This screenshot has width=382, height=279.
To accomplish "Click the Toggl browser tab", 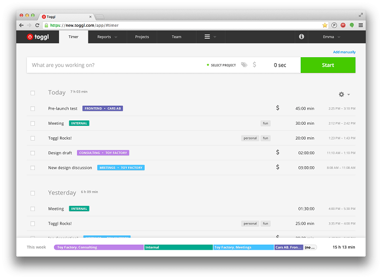I will tap(66, 16).
